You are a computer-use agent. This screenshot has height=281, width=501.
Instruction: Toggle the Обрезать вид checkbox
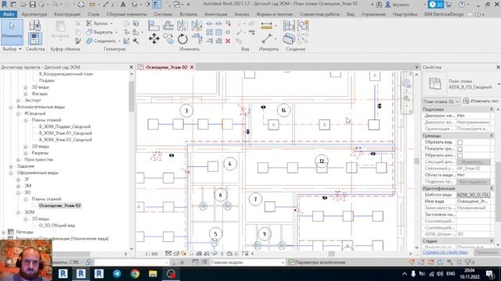(460, 142)
